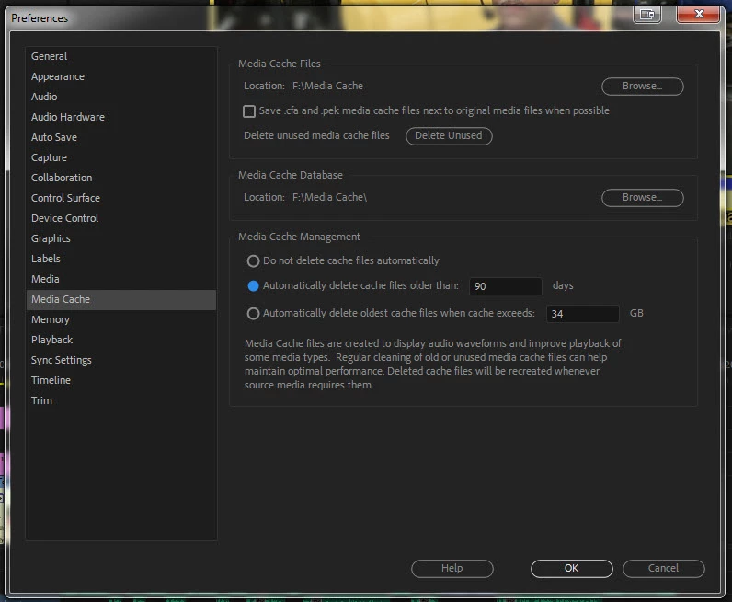The width and height of the screenshot is (732, 602).
Task: Cancel the Preferences dialog
Action: coord(663,569)
